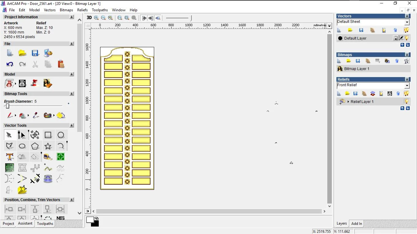Screen dimensions: 417x234
Task: Select the Create Polygon tool
Action: click(x=35, y=146)
